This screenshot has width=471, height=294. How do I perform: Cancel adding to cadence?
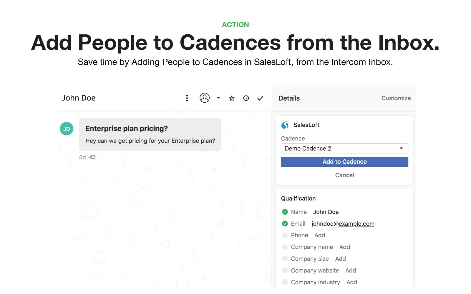[x=344, y=175]
